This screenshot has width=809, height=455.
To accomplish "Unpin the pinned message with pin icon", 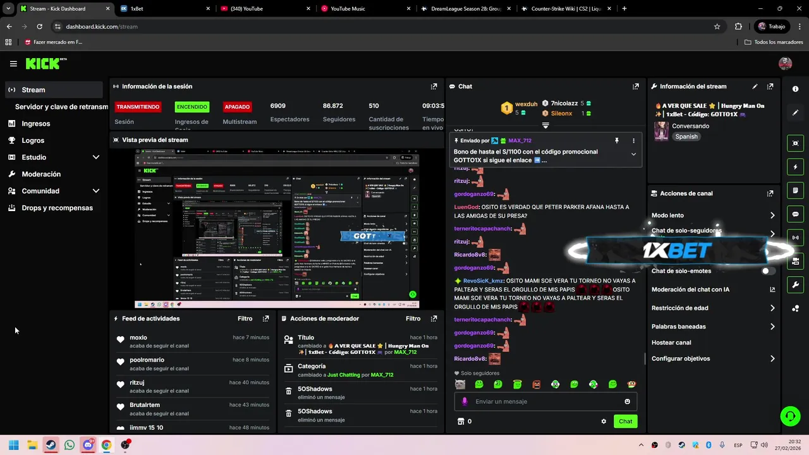I will click(x=617, y=141).
